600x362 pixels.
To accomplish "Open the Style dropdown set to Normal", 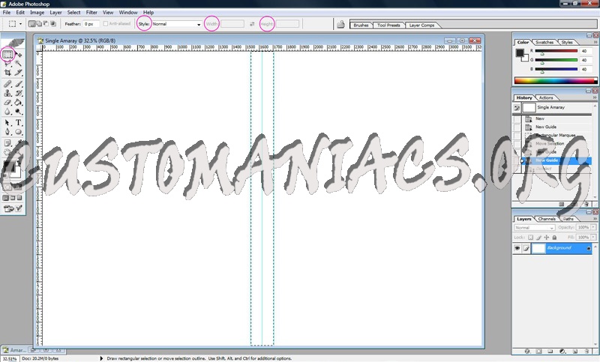I will 177,24.
